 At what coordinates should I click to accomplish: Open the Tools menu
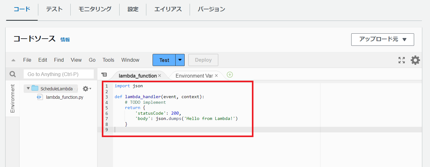(x=108, y=60)
